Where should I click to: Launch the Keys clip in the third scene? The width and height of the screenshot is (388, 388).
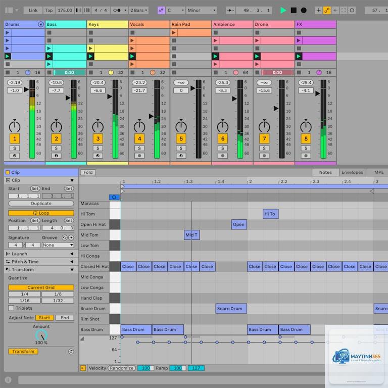coord(90,48)
